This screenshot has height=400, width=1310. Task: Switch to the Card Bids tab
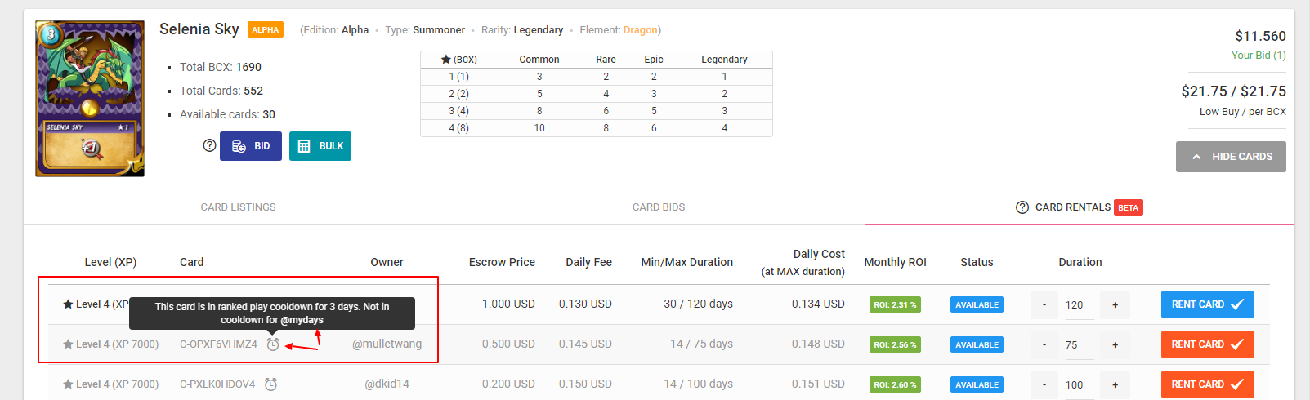[659, 207]
